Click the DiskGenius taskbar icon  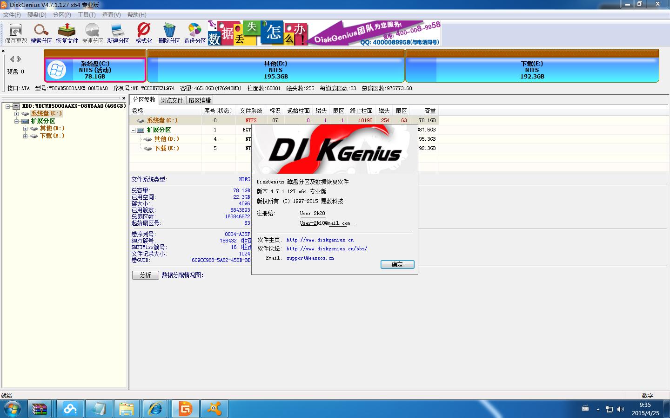coord(186,409)
